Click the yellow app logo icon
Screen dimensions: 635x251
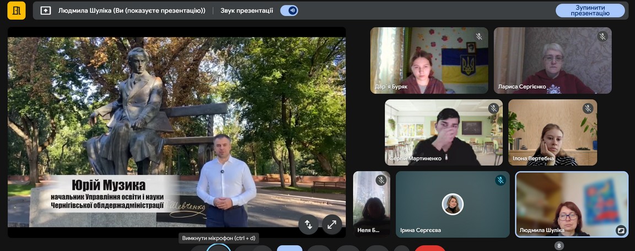(x=17, y=10)
